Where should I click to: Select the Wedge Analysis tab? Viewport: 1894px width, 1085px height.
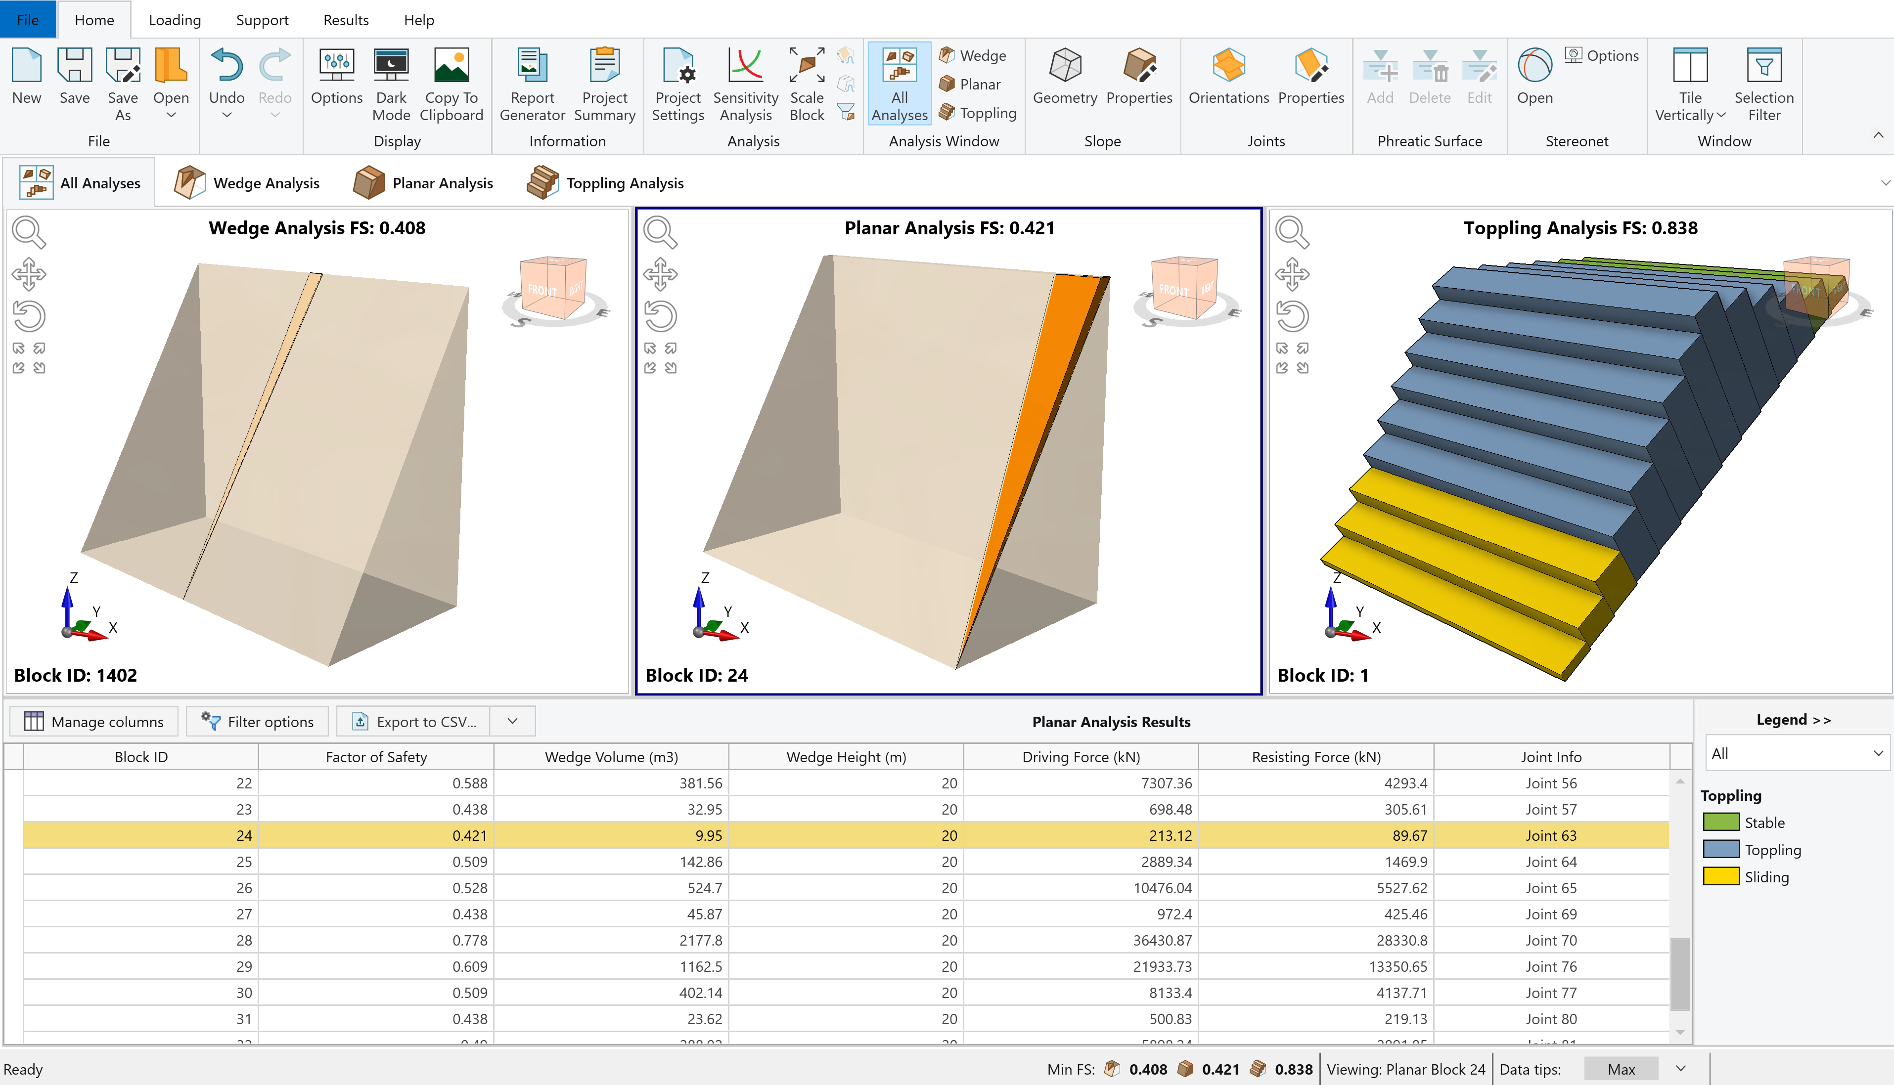247,182
